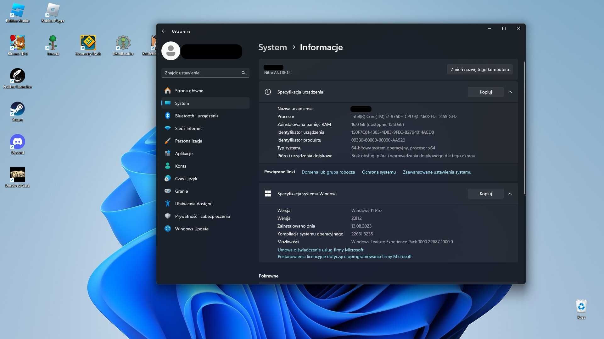Open Strona główna settings page

205,91
